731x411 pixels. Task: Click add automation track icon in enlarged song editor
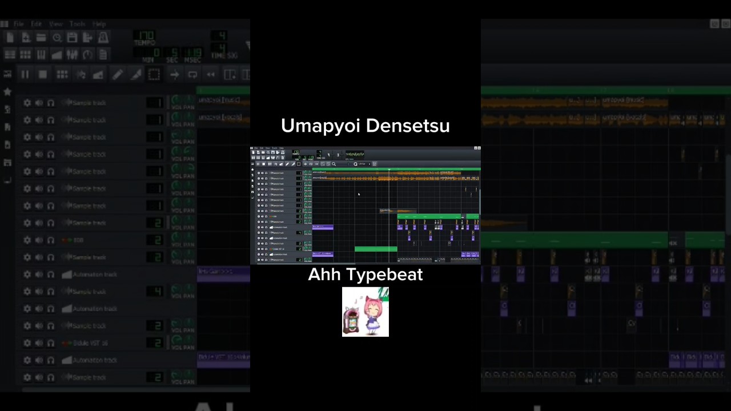[x=98, y=75]
